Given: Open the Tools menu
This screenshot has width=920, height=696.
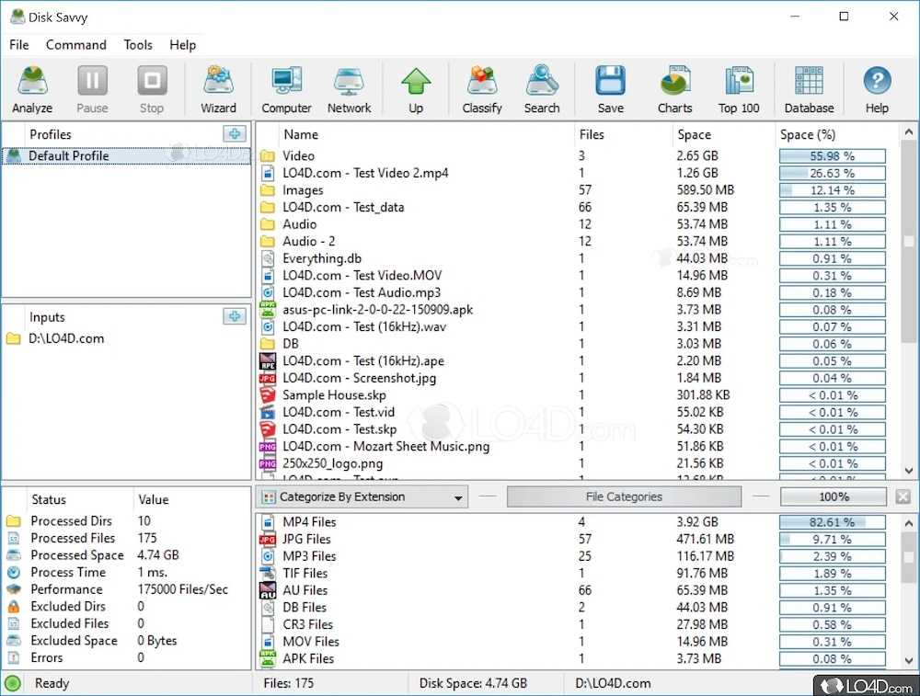Looking at the screenshot, I should point(138,44).
